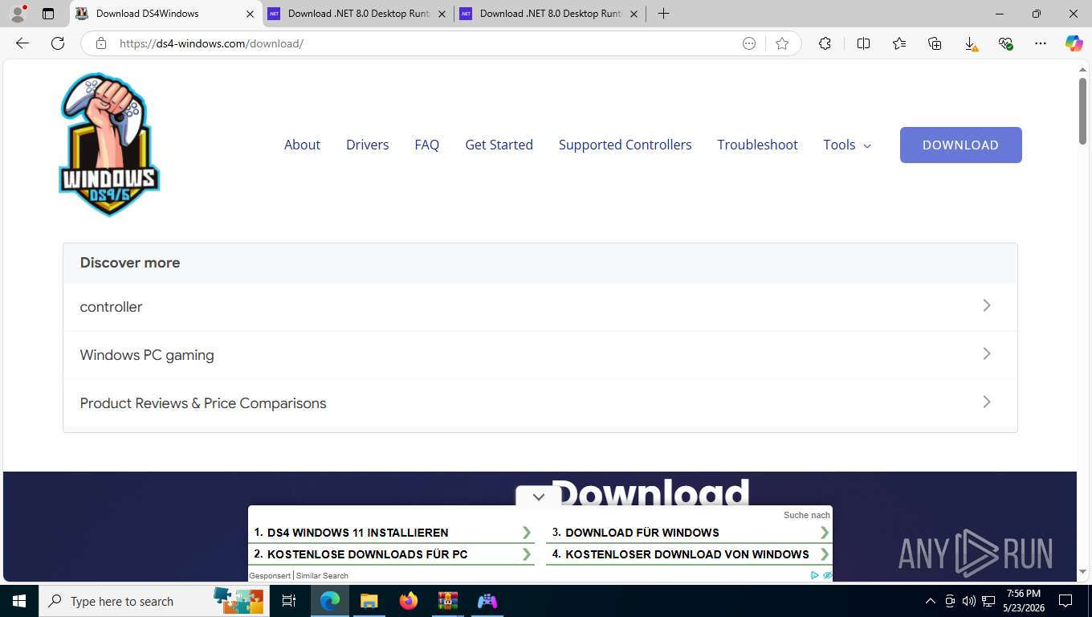Open DS4 WINDOWS 11 INSTALLIEREN ad link
This screenshot has height=617, width=1092.
(393, 533)
